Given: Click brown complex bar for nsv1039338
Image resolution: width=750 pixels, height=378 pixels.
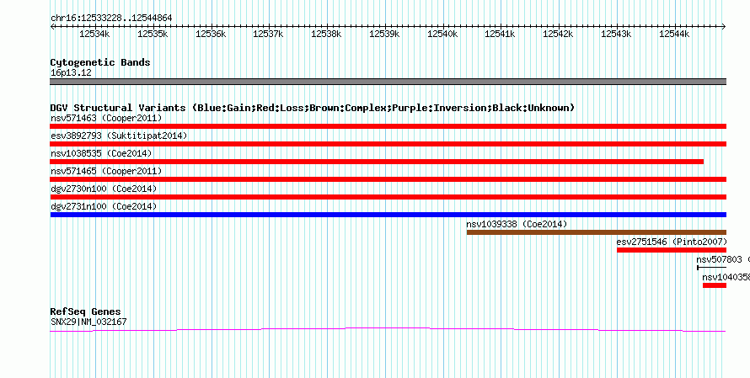Looking at the screenshot, I should [x=597, y=232].
